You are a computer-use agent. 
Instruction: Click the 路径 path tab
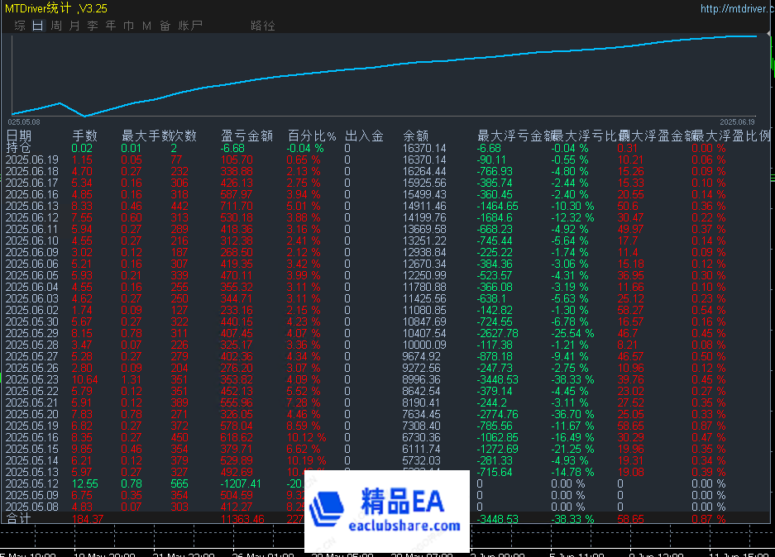pos(262,26)
